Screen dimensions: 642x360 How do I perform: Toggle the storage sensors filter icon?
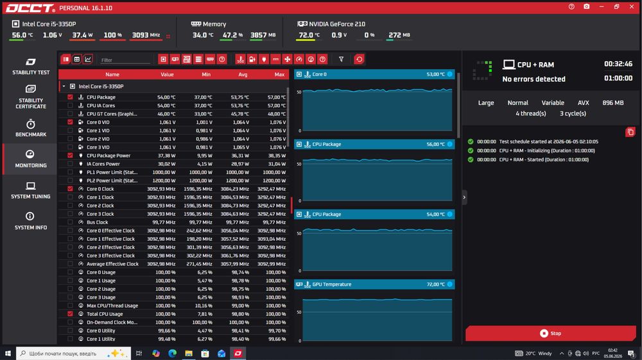(198, 59)
